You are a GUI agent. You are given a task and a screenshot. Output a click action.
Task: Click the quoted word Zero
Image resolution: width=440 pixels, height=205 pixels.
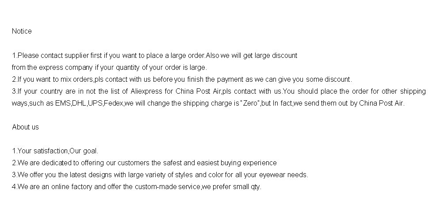(250, 103)
